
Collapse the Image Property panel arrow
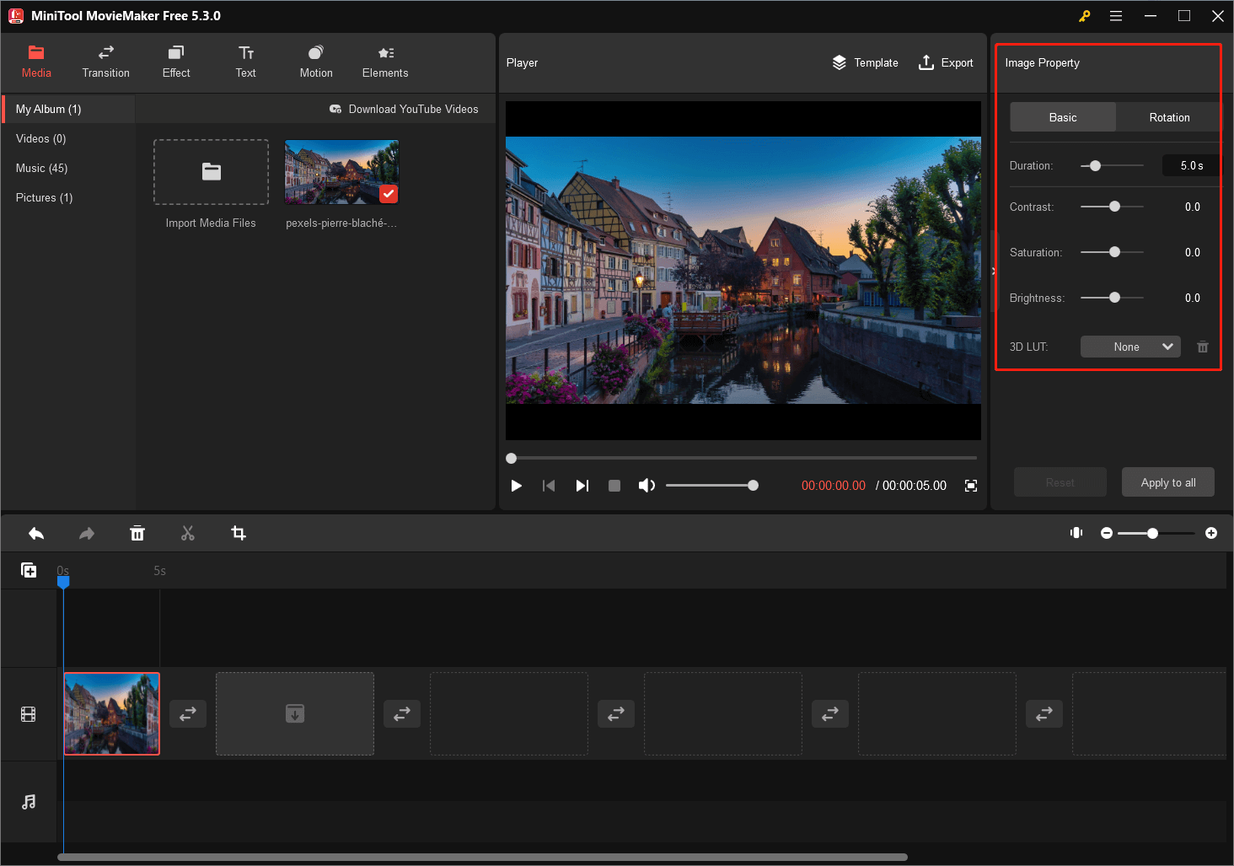(994, 271)
